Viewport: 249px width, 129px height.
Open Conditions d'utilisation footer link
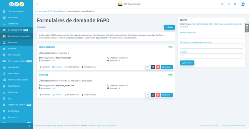tap(209, 126)
